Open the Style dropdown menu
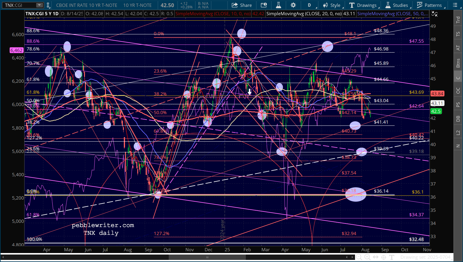This screenshot has height=262, width=463. (x=332, y=5)
